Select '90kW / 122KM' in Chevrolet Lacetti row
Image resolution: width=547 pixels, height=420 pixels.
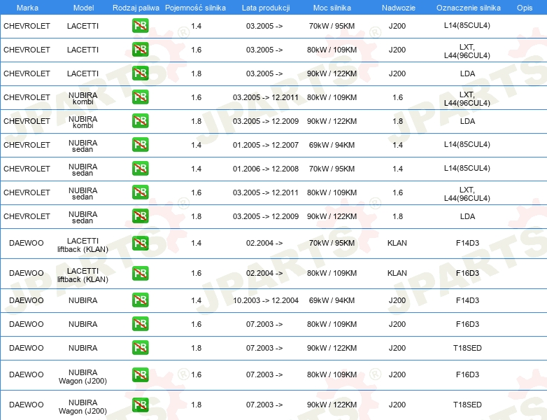332,73
